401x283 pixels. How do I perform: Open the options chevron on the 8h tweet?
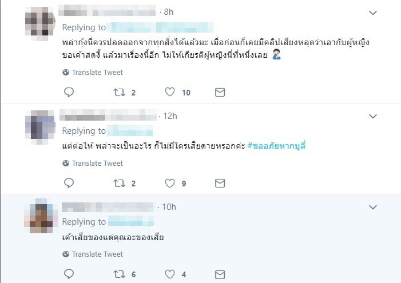[x=373, y=13]
